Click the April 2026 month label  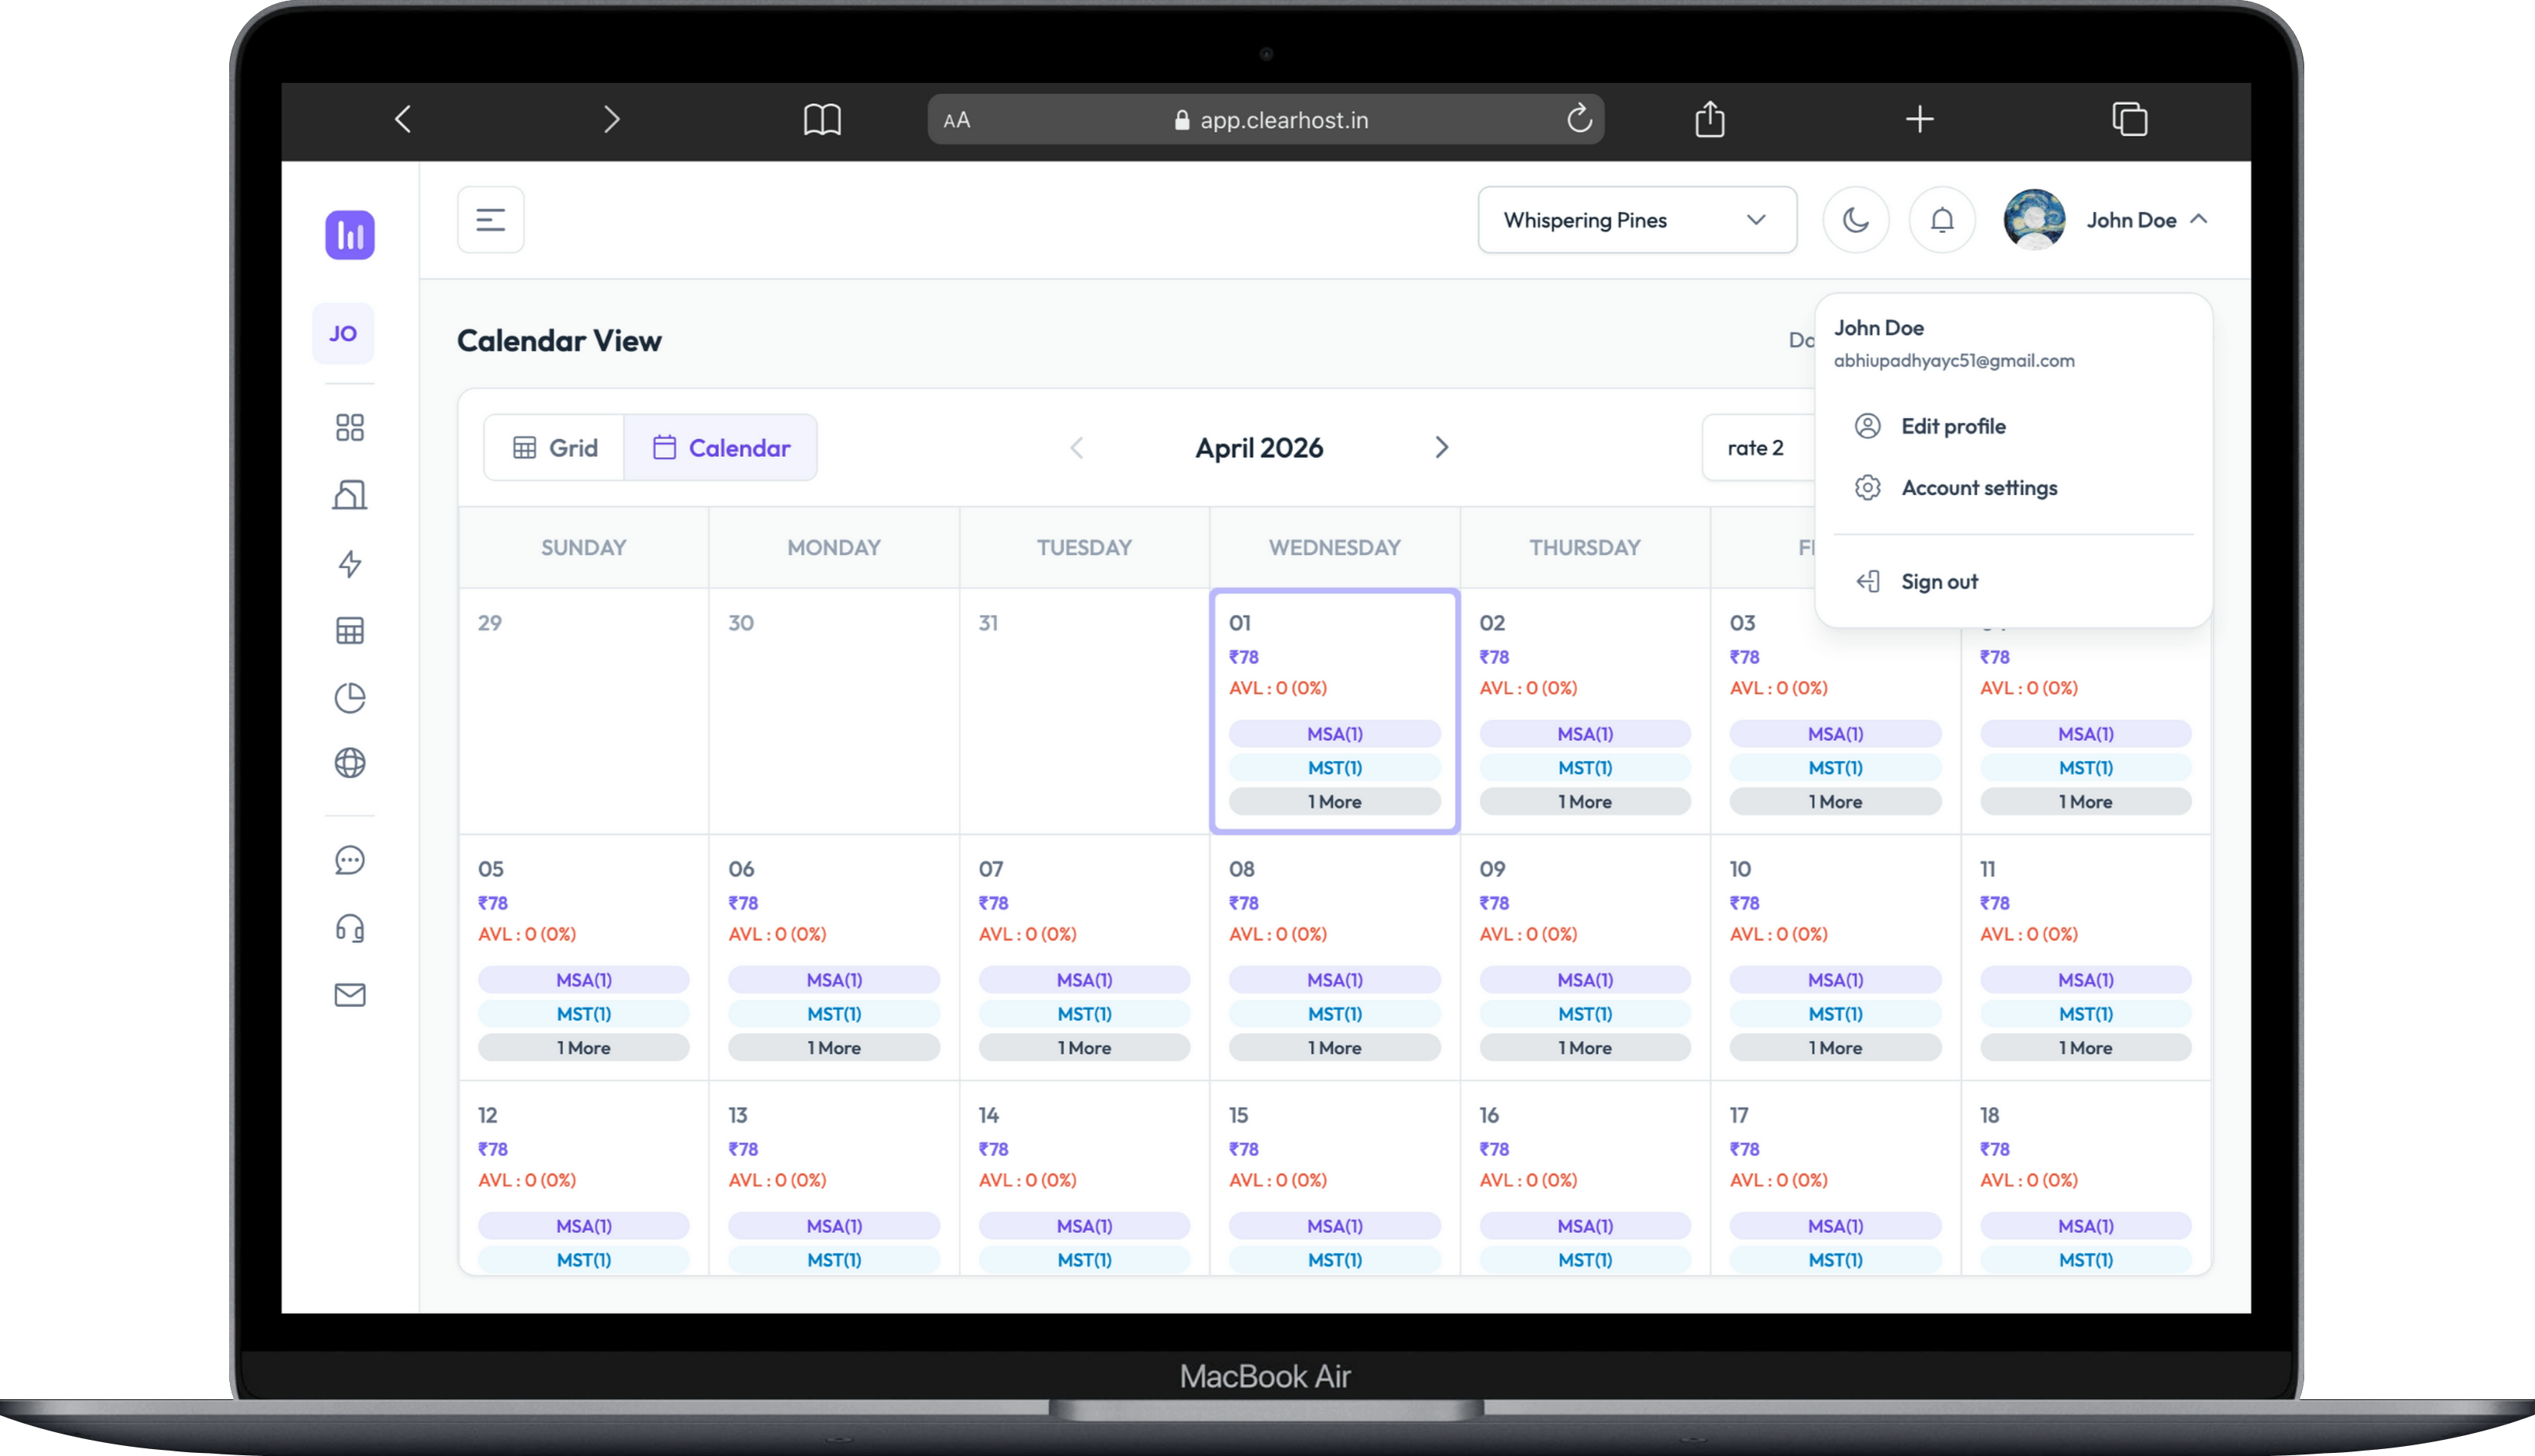click(x=1258, y=448)
